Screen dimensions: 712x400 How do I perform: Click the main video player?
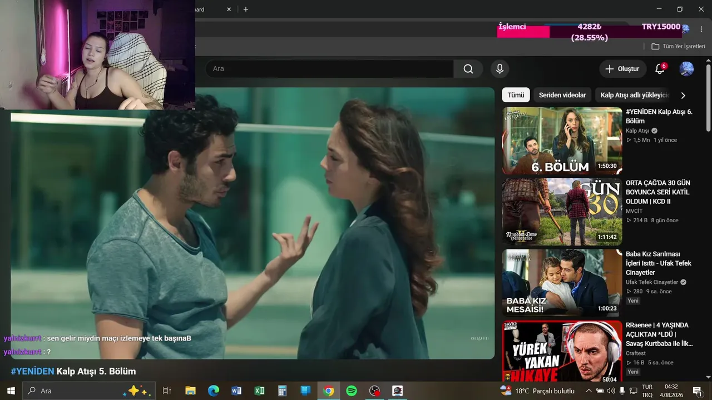253,223
